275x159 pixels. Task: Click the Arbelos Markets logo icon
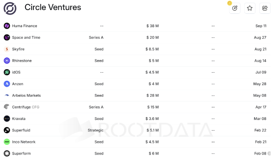[7, 95]
